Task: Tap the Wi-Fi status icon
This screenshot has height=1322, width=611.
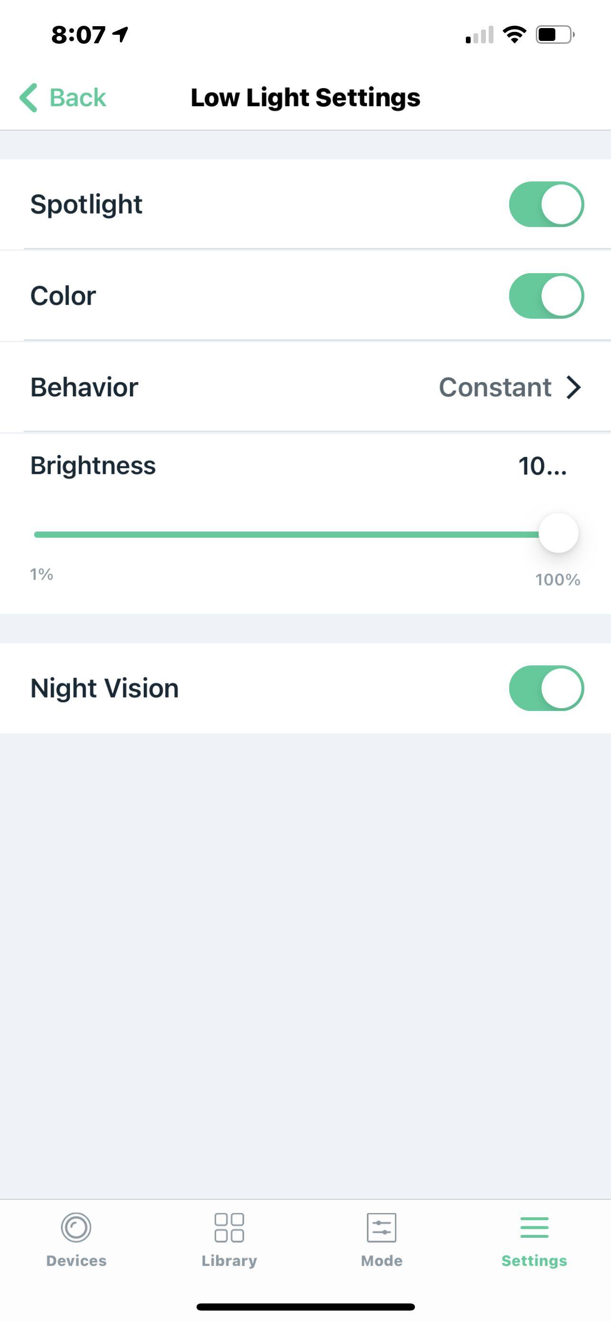Action: 514,35
